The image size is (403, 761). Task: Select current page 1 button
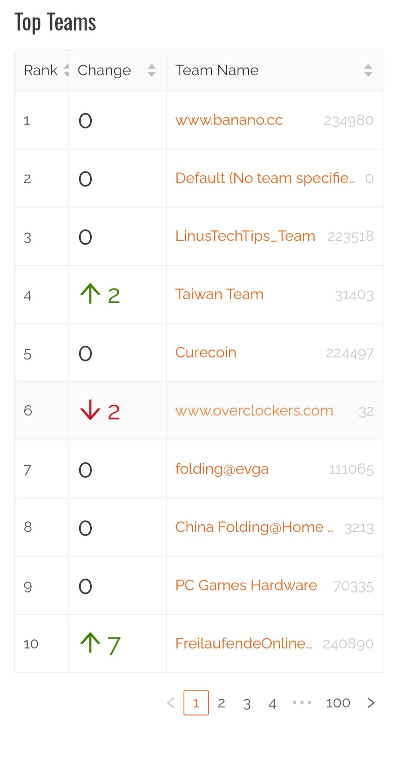tap(196, 703)
